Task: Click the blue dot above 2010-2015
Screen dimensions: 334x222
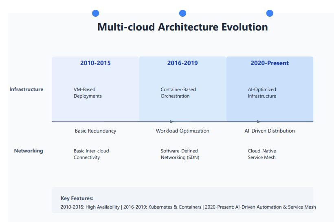Action: pyautogui.click(x=95, y=13)
